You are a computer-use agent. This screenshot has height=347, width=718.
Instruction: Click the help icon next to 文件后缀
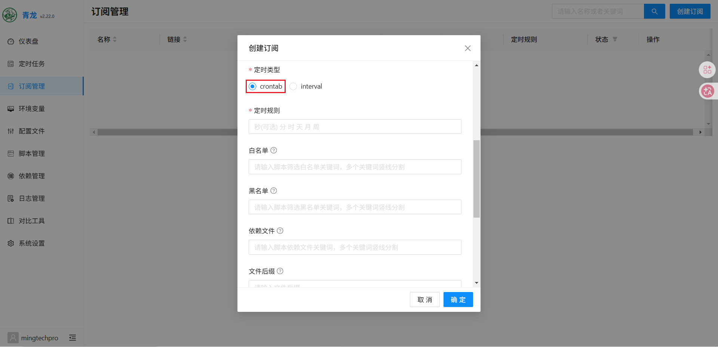[280, 271]
